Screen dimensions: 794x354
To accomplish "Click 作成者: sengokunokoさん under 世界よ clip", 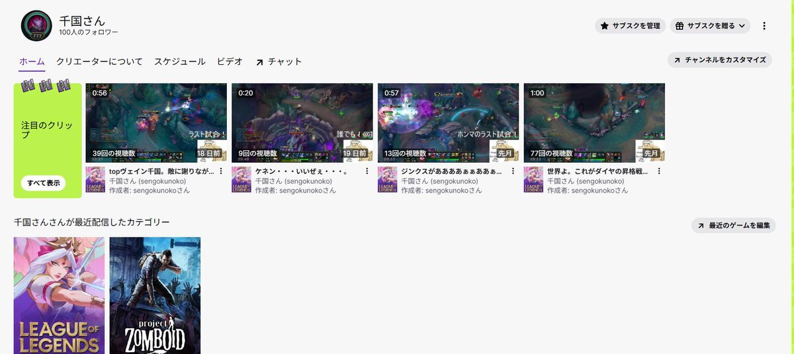I will click(x=588, y=190).
